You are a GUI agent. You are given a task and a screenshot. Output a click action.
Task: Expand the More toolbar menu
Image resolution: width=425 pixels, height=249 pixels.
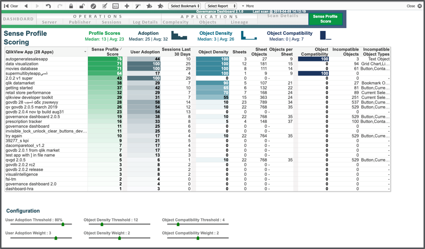pos(248,6)
